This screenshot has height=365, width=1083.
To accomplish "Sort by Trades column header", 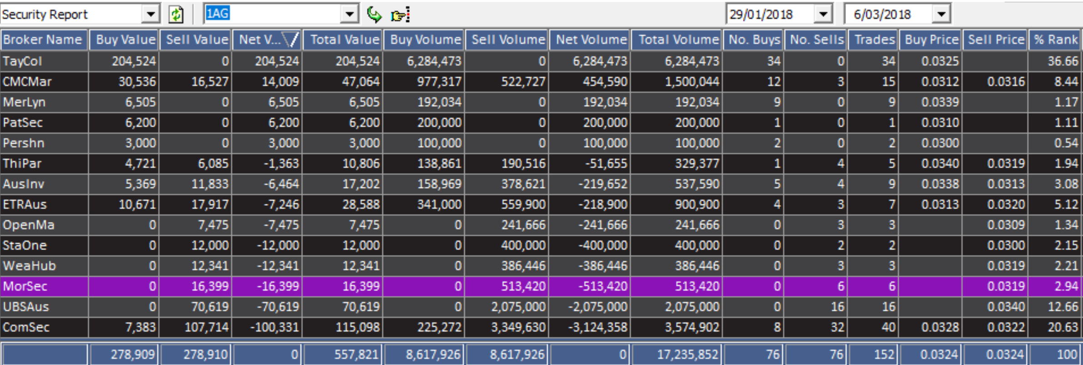I will (874, 40).
